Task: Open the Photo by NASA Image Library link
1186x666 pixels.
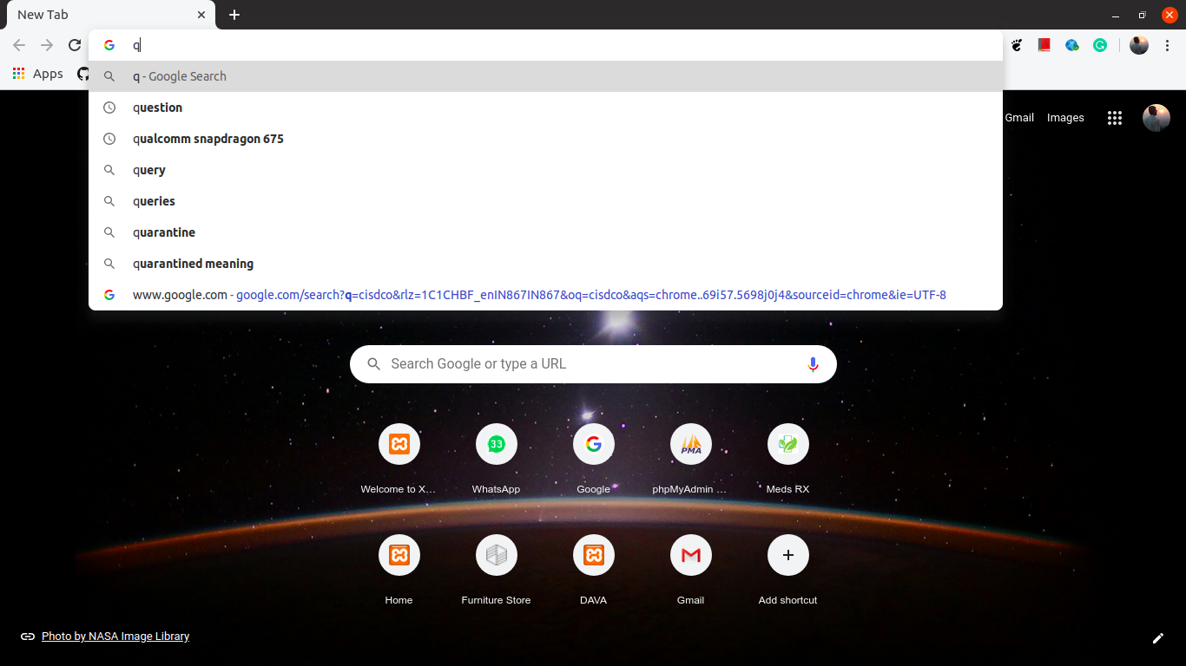Action: coord(115,637)
